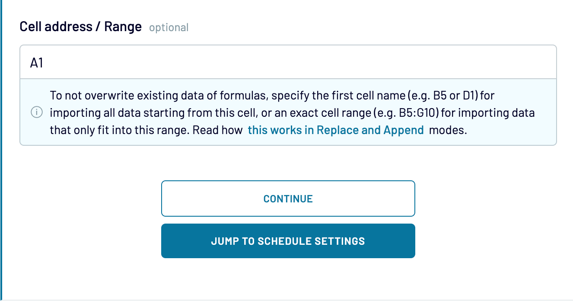
Task: Open the 'this works in Replace and Append' link
Action: [x=335, y=130]
